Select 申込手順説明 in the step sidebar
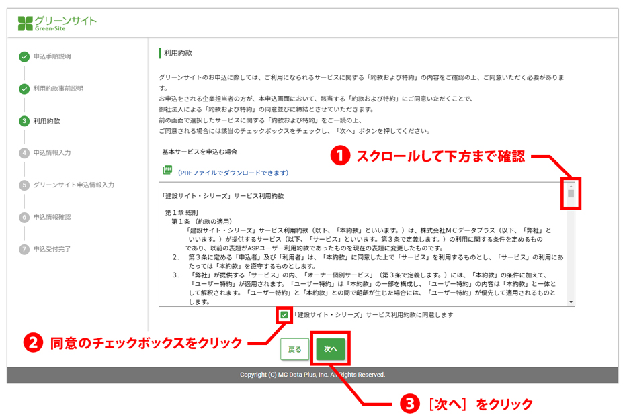 (52, 56)
